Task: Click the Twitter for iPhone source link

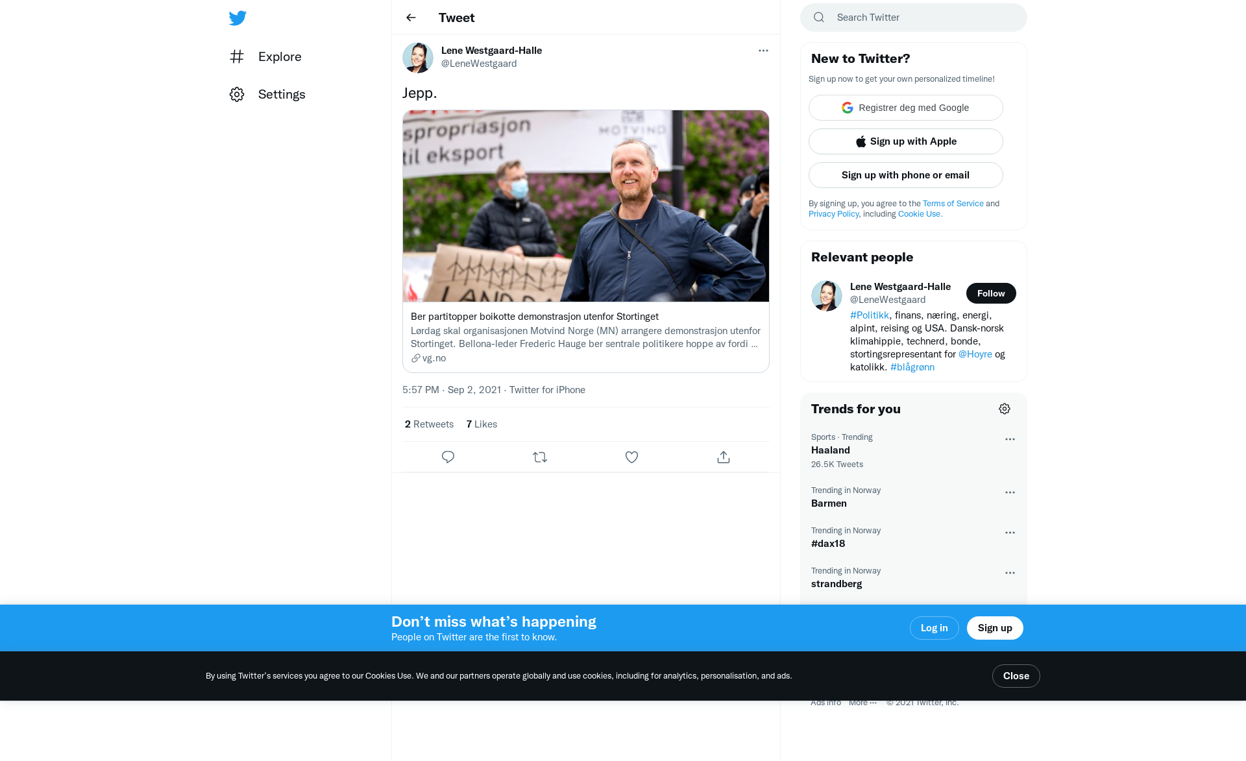Action: [547, 390]
